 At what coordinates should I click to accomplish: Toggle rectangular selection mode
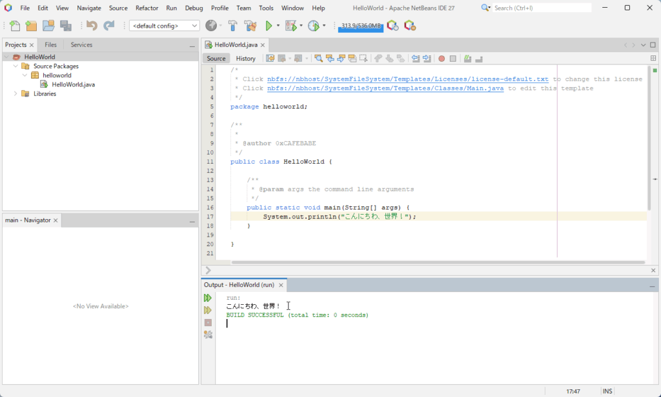[363, 59]
